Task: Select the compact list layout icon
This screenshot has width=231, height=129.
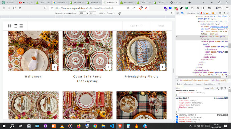Action: coord(21,26)
